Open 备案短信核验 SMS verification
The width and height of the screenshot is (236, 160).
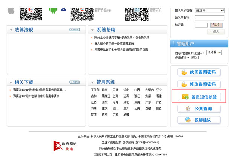click(x=199, y=97)
